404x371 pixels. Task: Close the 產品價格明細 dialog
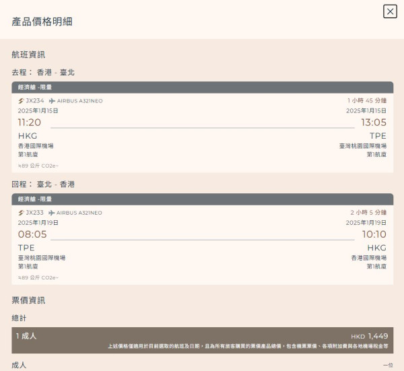coord(390,11)
